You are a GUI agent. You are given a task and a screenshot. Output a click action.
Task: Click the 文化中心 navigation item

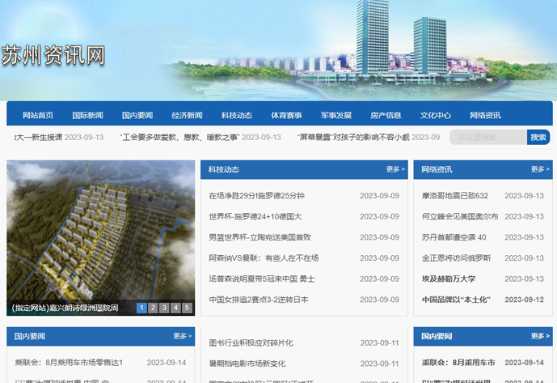[x=436, y=115]
